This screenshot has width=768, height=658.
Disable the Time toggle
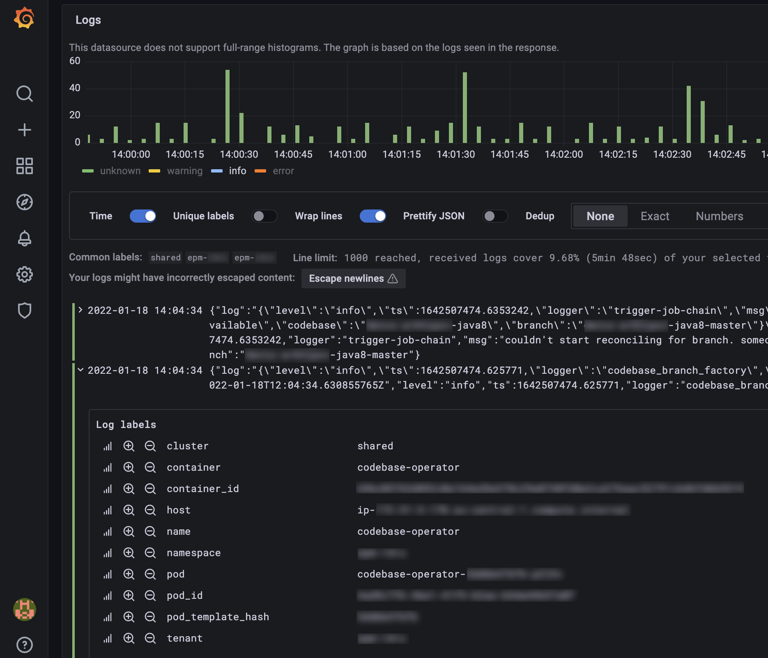point(143,216)
